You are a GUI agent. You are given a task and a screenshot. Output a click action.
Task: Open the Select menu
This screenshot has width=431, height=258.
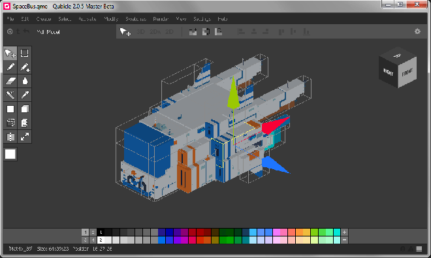point(65,19)
